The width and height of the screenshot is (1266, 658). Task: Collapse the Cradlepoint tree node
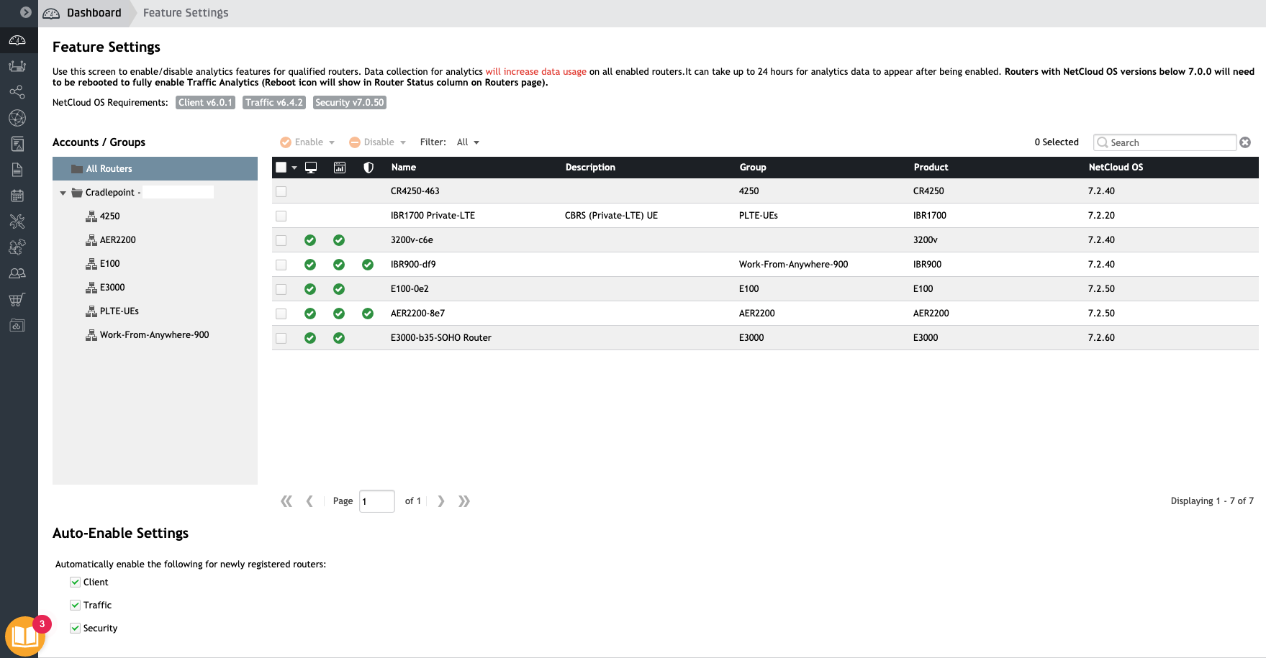click(x=63, y=193)
